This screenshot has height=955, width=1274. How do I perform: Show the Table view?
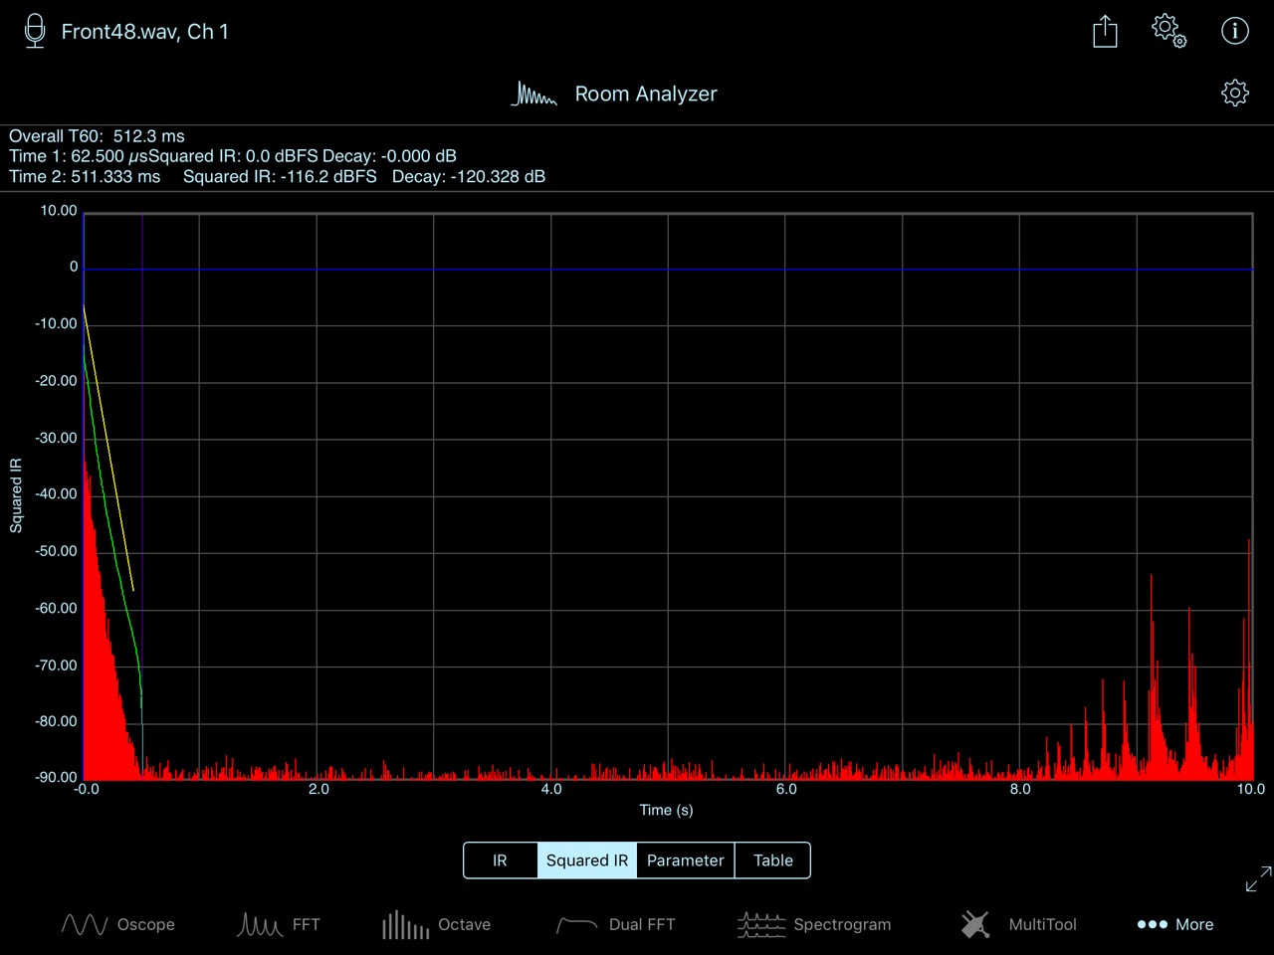point(772,860)
